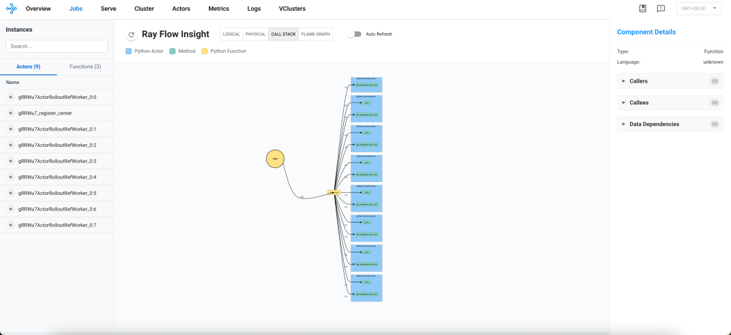Select the small yellow function node
731x335 pixels.
coord(334,192)
